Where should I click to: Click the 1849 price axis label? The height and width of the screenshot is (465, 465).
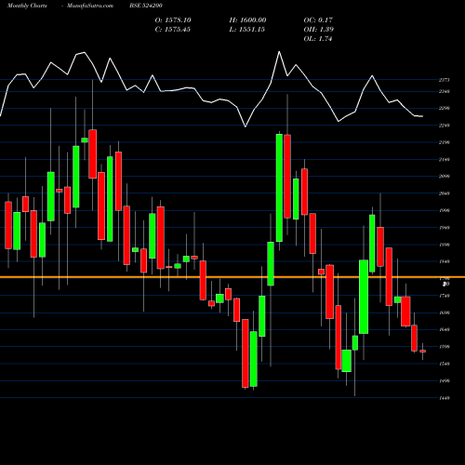click(445, 261)
